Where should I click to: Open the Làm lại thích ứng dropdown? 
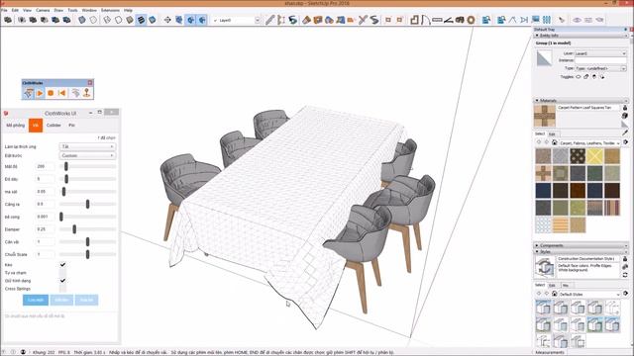click(87, 146)
